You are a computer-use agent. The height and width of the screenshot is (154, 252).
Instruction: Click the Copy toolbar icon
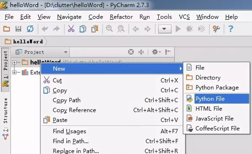(x=83, y=29)
